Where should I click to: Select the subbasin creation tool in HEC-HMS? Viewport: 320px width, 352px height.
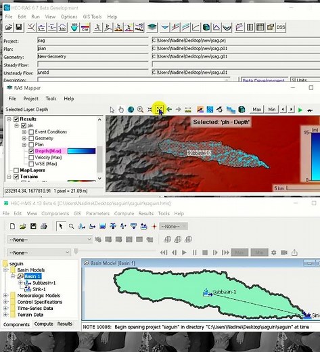click(82, 226)
